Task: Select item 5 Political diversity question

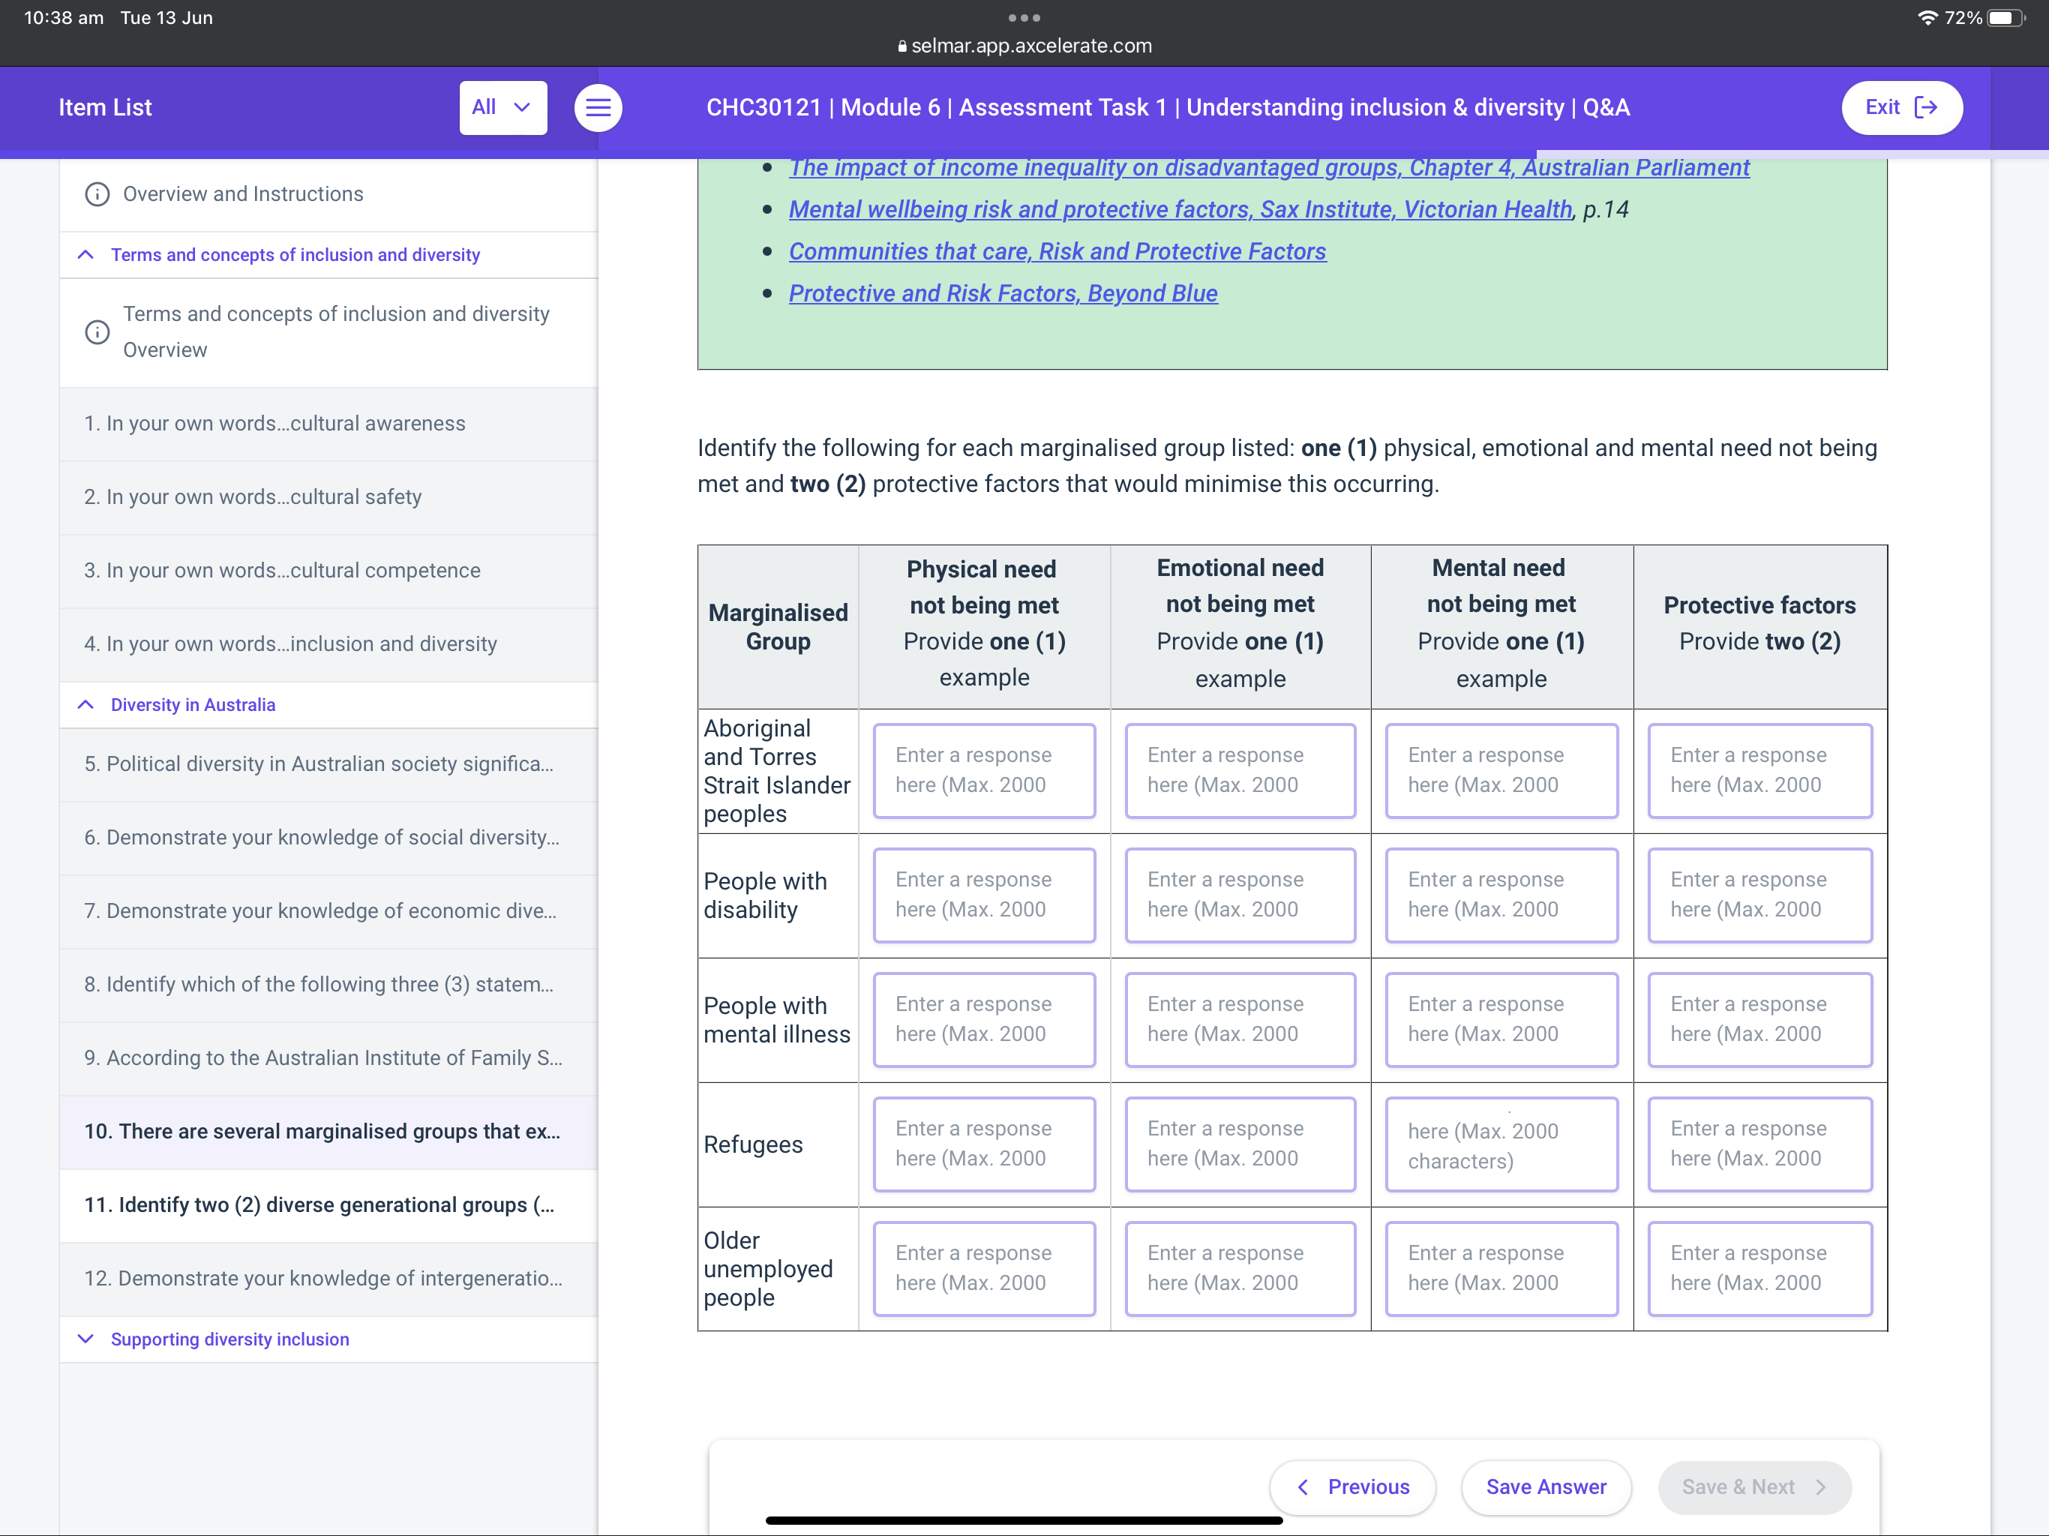Action: point(319,763)
